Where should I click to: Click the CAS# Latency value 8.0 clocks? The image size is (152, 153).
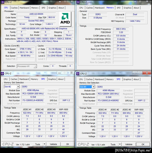click(121, 36)
